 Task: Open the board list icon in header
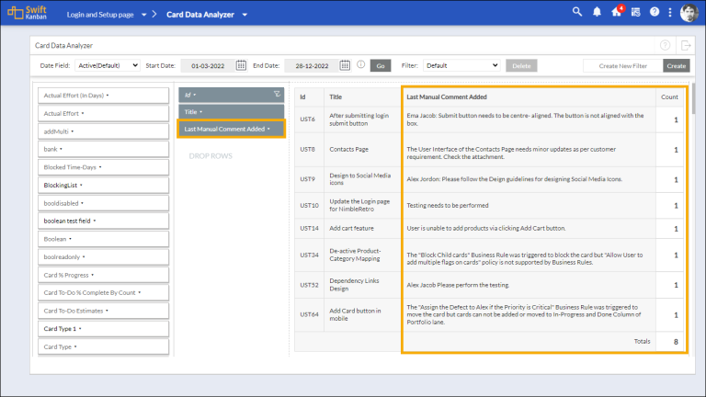(635, 12)
